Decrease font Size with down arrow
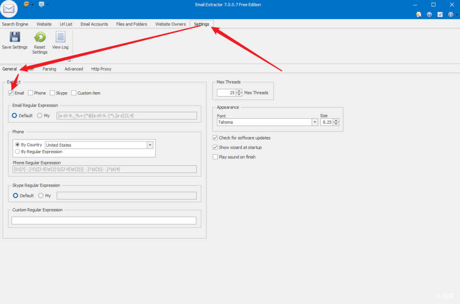 [336, 124]
